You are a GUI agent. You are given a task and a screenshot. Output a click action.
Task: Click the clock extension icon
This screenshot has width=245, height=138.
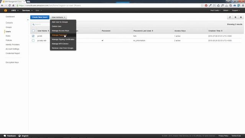230,5
